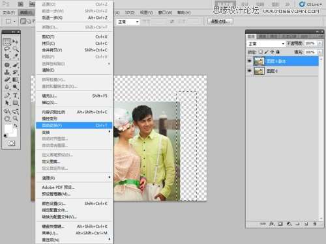Hide the 图层 0 layer eye
The image size is (326, 244).
250,71
